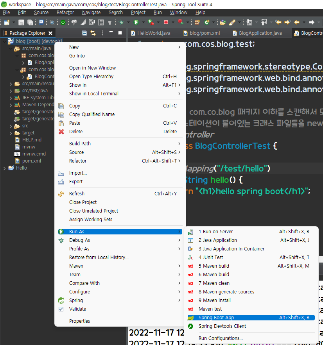Open the Refactor menu in menu bar
Screen dimensions: 323x345
(x=65, y=13)
